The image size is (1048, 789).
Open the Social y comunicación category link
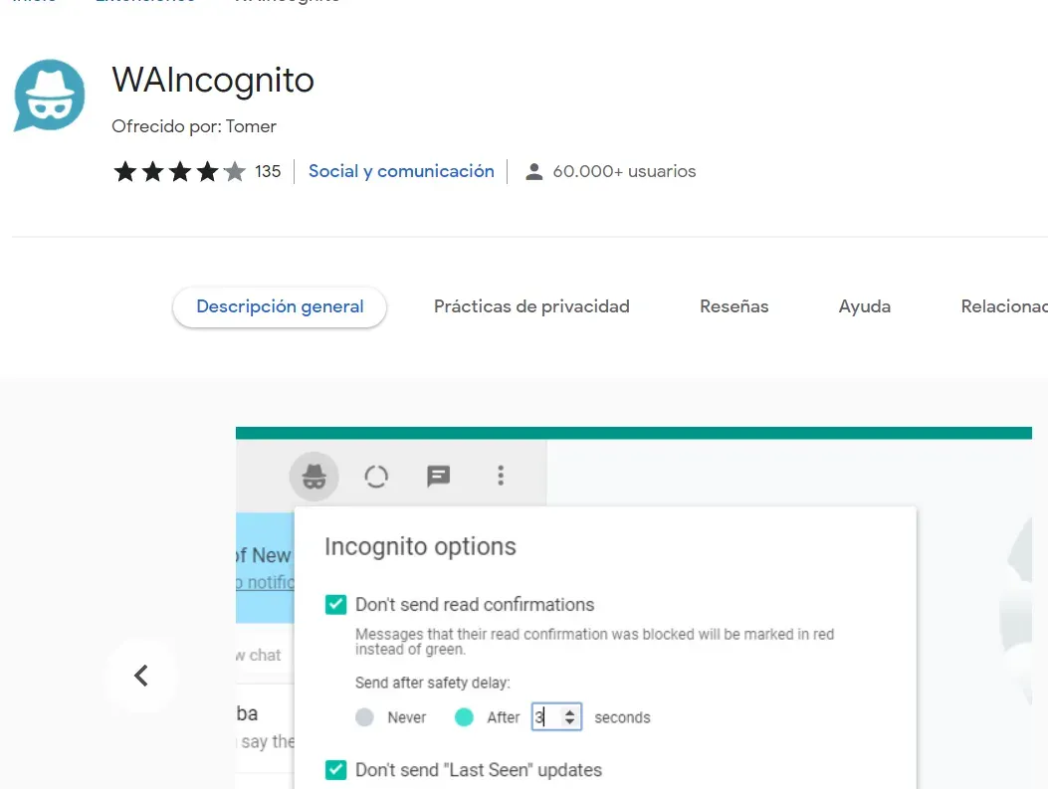(x=401, y=171)
